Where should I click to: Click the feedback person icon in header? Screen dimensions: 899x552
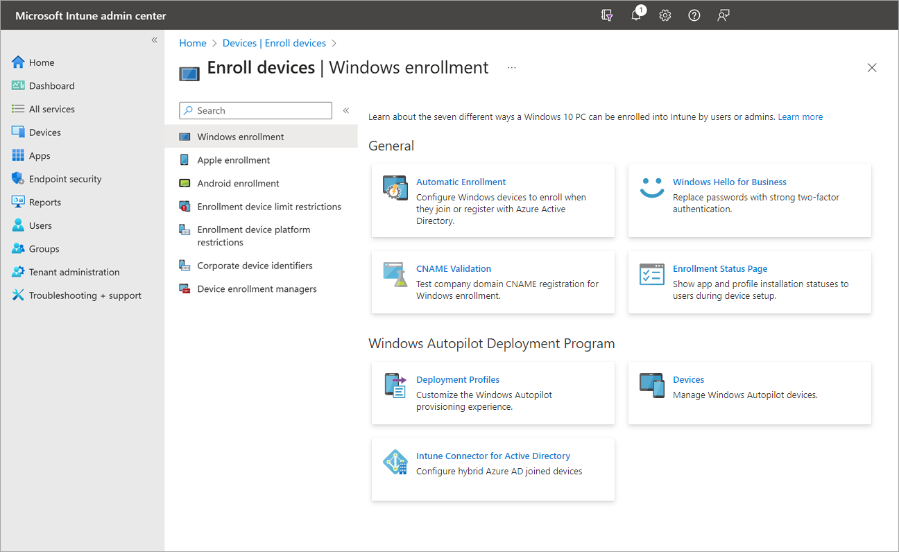724,15
